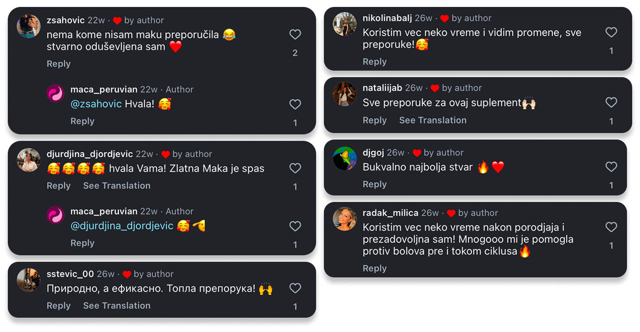Heart djgoj's comment

[x=611, y=167]
